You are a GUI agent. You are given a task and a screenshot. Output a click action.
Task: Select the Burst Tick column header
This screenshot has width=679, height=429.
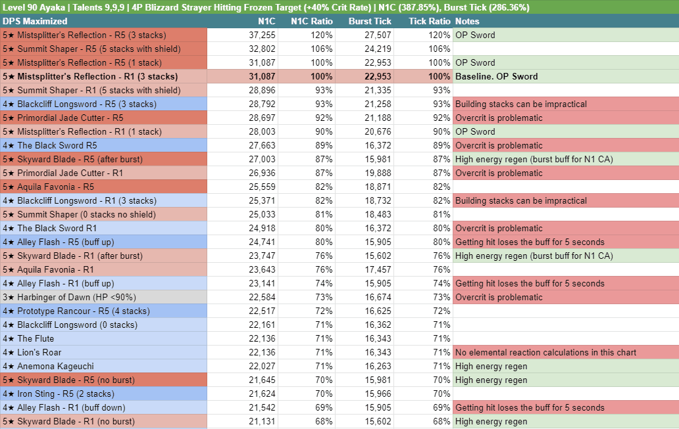(x=370, y=21)
